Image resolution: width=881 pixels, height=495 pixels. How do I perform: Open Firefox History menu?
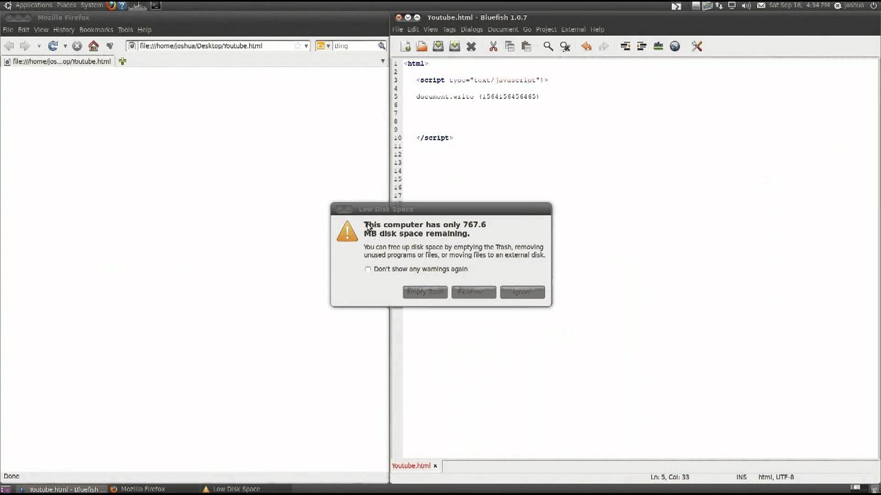pos(63,30)
